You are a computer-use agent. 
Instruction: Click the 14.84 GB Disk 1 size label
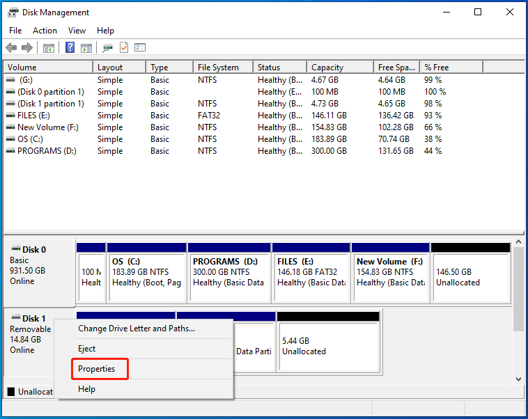click(25, 340)
